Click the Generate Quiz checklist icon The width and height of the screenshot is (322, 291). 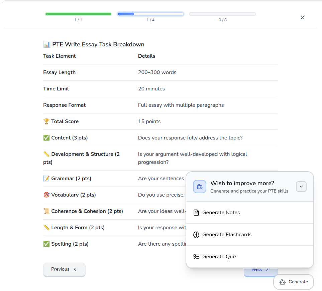click(x=196, y=257)
